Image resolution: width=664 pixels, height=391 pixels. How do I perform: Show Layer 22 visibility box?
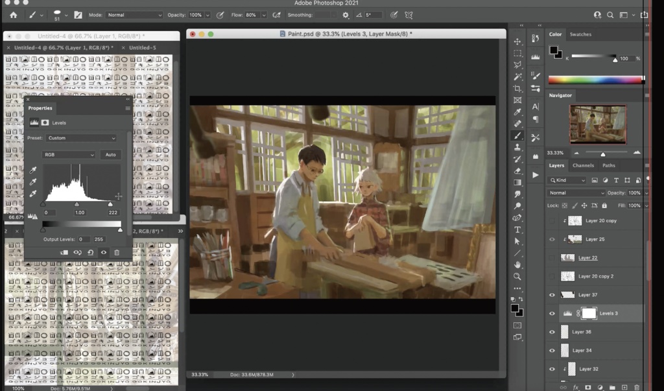(x=552, y=257)
